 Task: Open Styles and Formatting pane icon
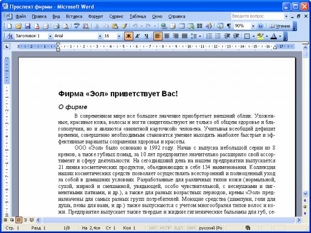(9, 36)
